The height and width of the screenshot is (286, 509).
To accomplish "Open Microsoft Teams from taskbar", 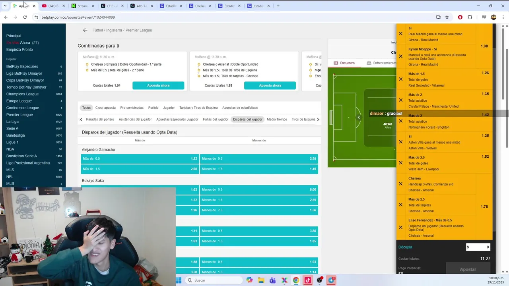I will pyautogui.click(x=272, y=280).
